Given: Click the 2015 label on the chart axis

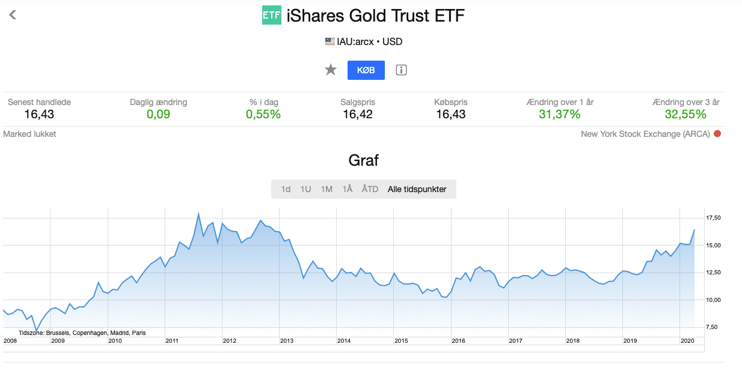Looking at the screenshot, I should point(401,340).
